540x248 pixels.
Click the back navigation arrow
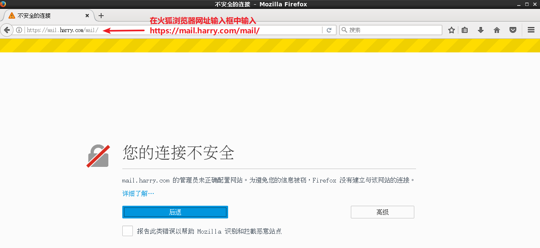[7, 30]
